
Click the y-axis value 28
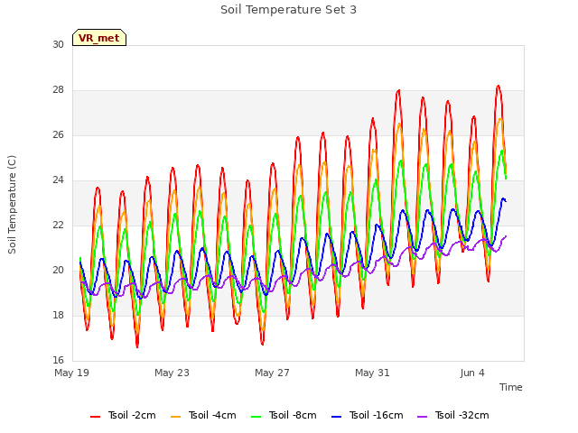click(58, 90)
